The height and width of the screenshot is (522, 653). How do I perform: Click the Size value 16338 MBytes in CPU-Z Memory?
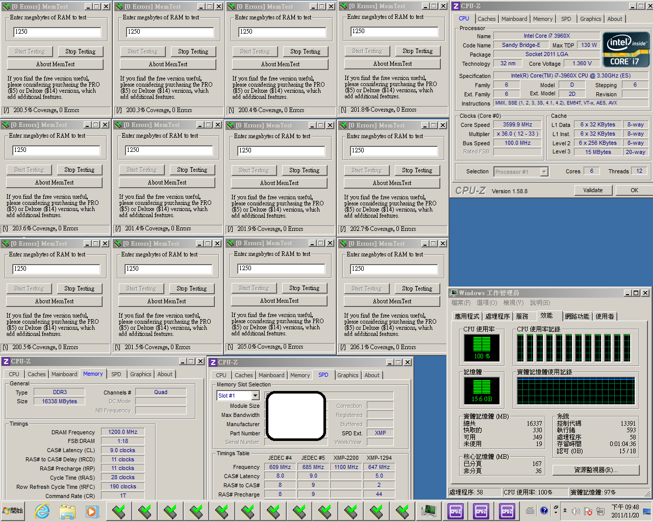tap(59, 401)
